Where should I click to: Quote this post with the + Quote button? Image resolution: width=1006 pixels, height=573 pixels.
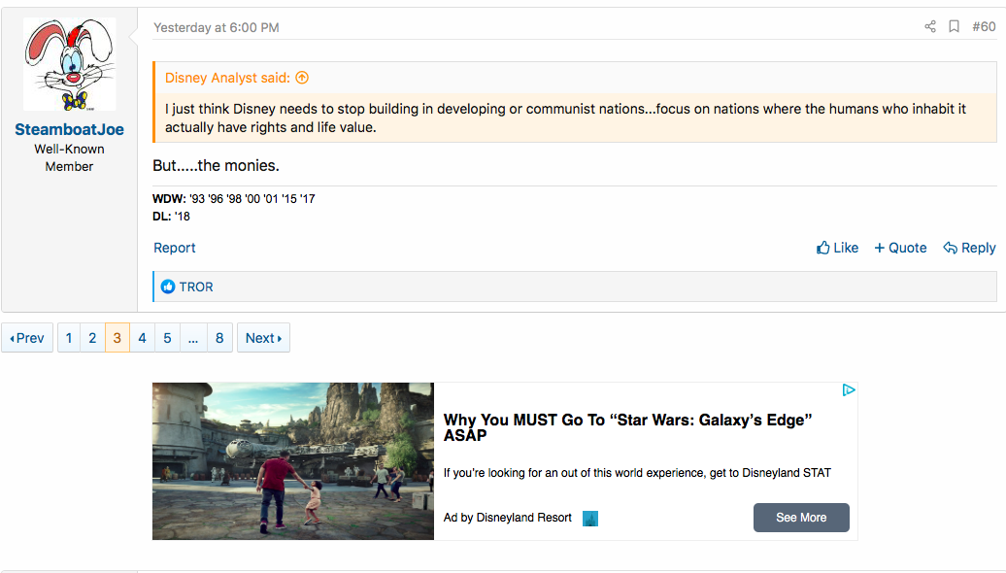tap(900, 248)
